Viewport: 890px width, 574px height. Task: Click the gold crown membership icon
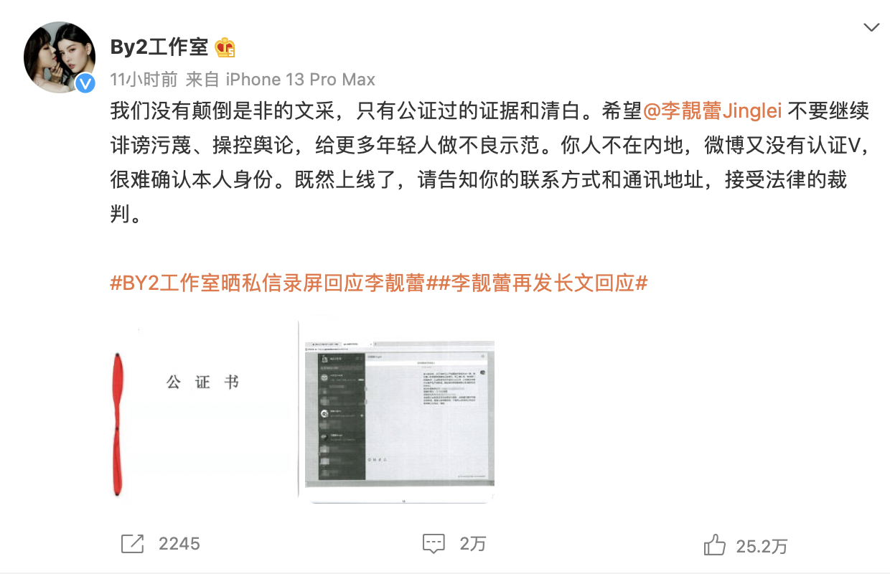click(x=225, y=47)
